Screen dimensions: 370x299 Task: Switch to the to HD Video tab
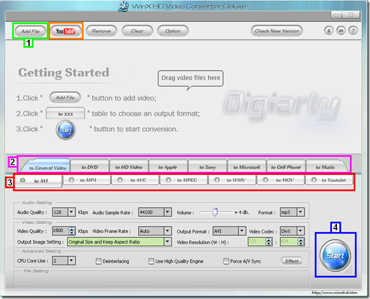tap(129, 167)
